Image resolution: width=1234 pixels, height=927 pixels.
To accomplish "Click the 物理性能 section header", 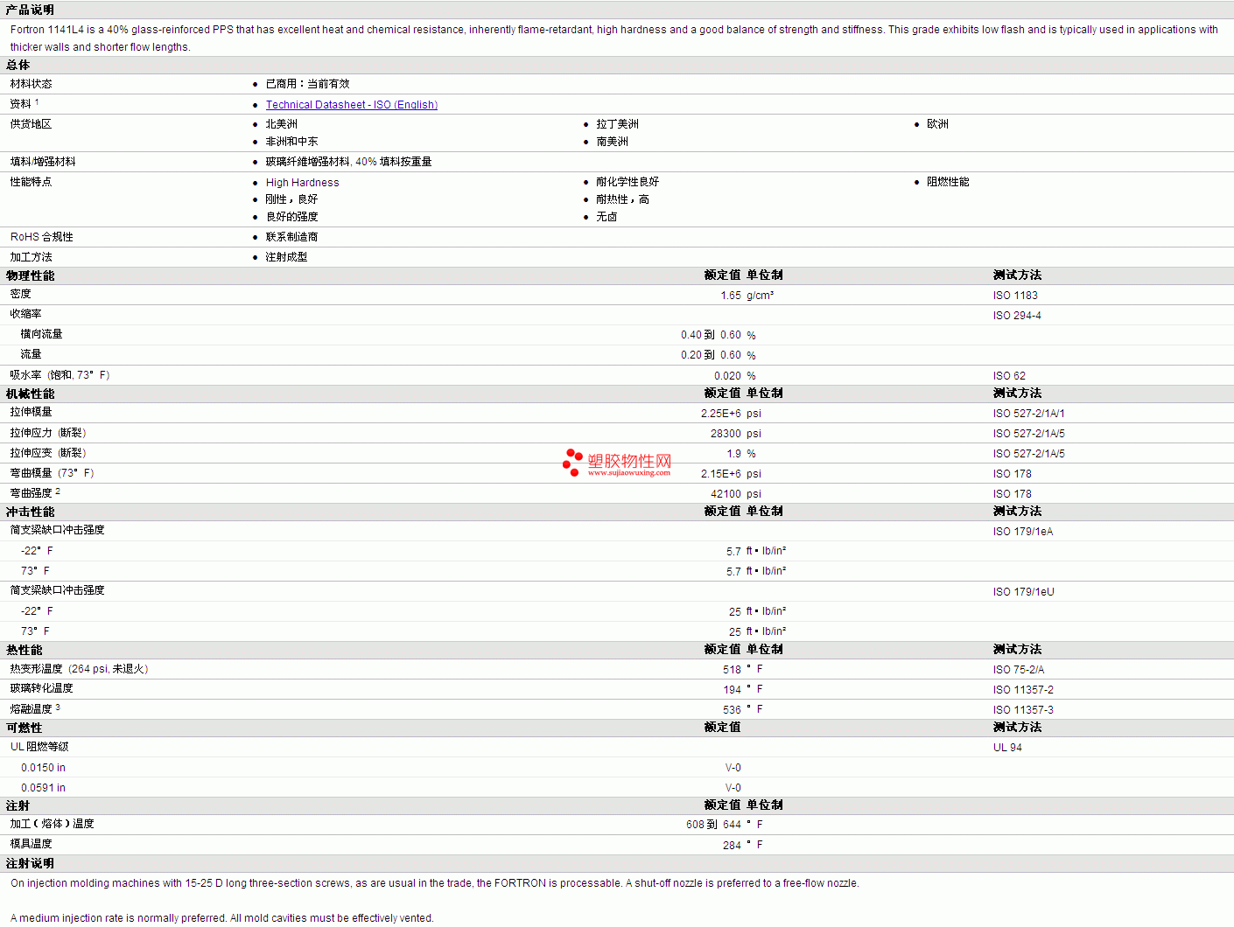I will [x=30, y=275].
